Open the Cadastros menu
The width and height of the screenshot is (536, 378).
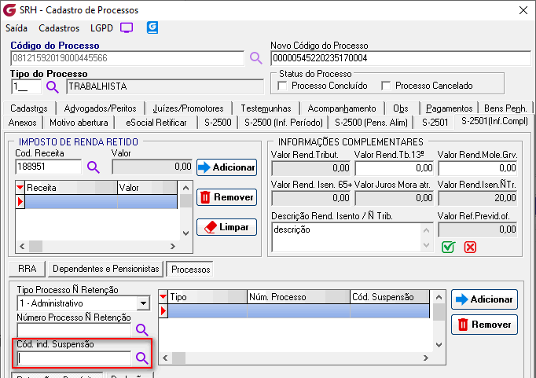point(58,28)
